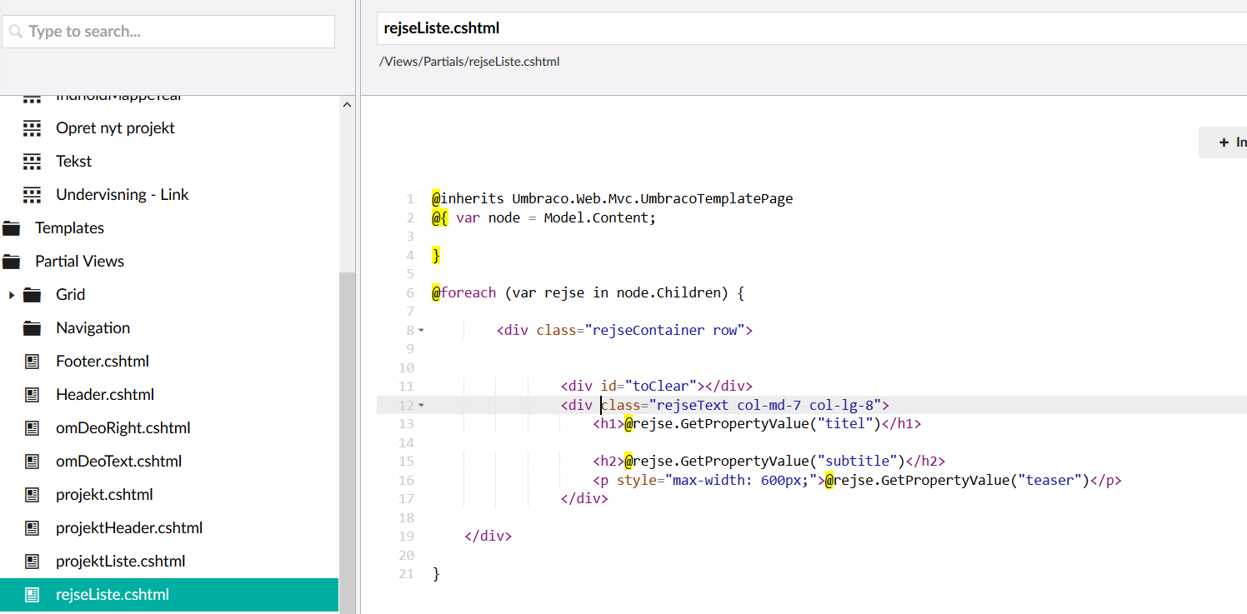Screen dimensions: 1247x614
Task: Click file icon beside projektHeader.cshtml
Action: pyautogui.click(x=32, y=528)
